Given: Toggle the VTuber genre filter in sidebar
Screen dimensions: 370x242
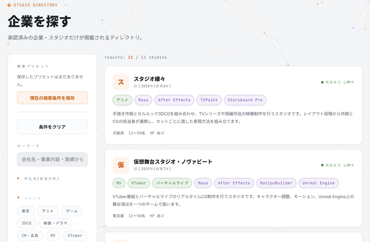Looking at the screenshot, I should [75, 236].
